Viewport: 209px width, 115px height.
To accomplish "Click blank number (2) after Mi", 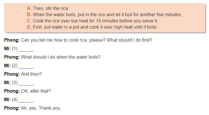I will [26, 66].
